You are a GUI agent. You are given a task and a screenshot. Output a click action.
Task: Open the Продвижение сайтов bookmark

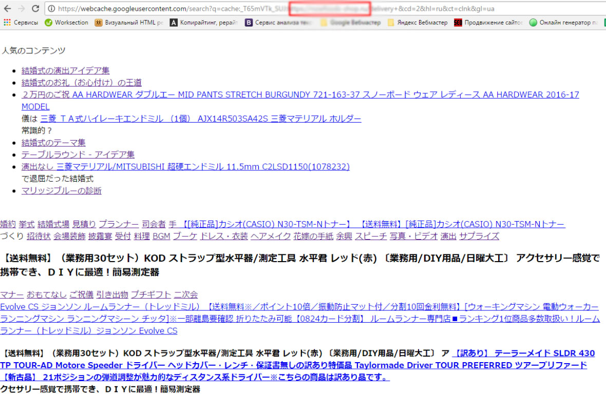[x=488, y=23]
